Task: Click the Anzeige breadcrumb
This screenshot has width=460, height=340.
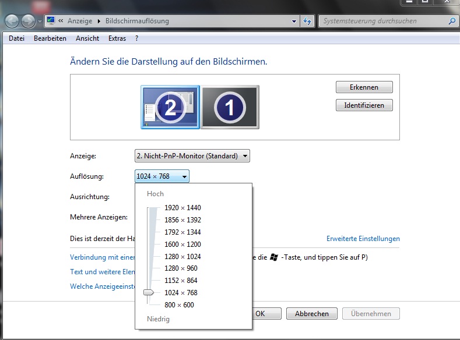Action: (80, 21)
